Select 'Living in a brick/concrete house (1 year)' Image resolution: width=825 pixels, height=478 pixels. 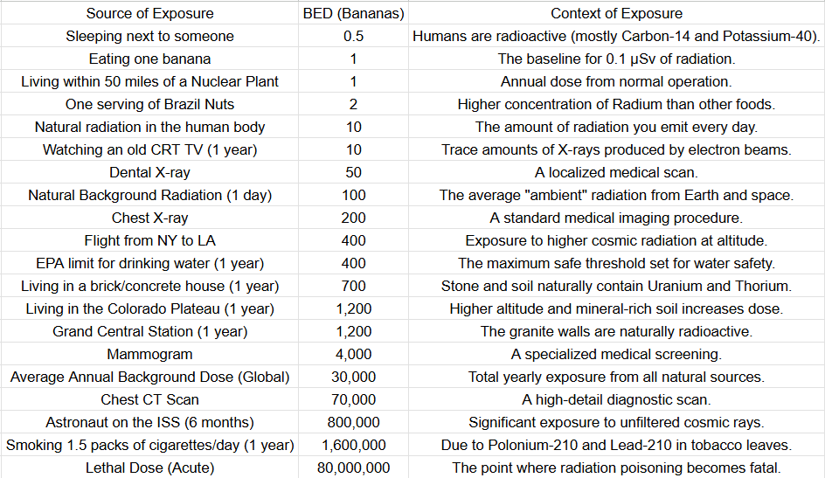click(x=149, y=286)
